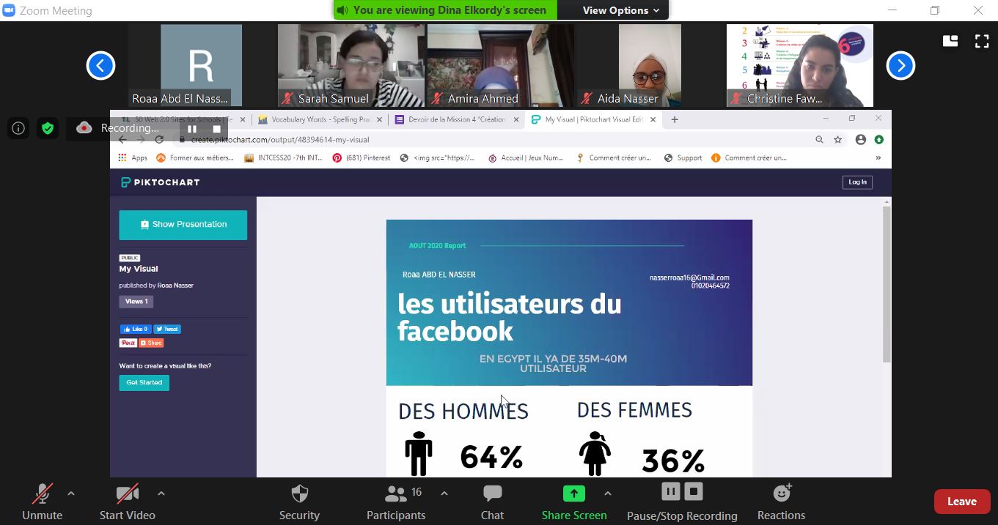Viewport: 998px width, 525px height.
Task: Click the green encryption shield icon
Action: pyautogui.click(x=48, y=128)
